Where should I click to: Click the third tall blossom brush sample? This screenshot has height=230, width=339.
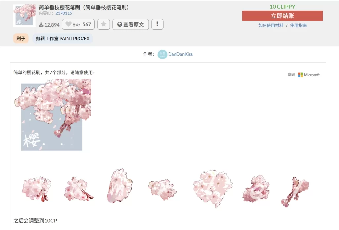click(120, 186)
